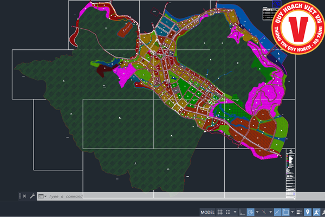Open the snap mode settings dropdown arrow

[235, 212]
